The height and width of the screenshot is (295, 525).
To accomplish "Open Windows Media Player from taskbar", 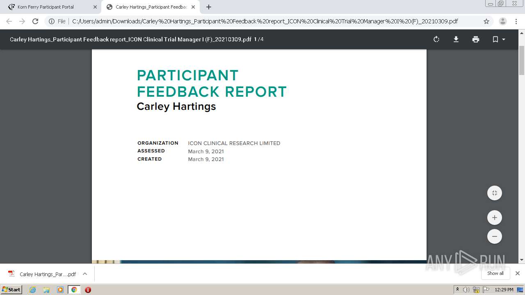I will coord(60,290).
